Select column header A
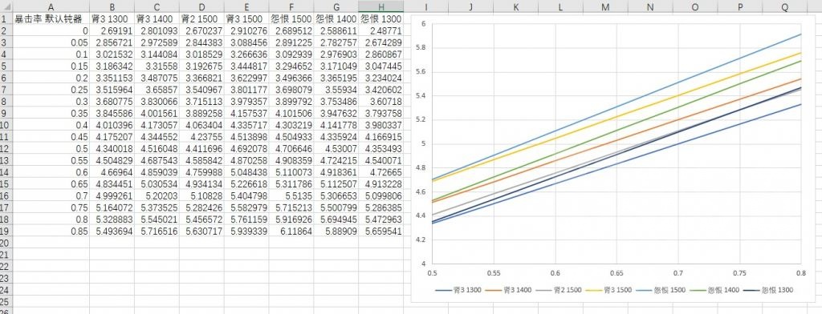Screen dimensions: 822x314 tap(51, 6)
